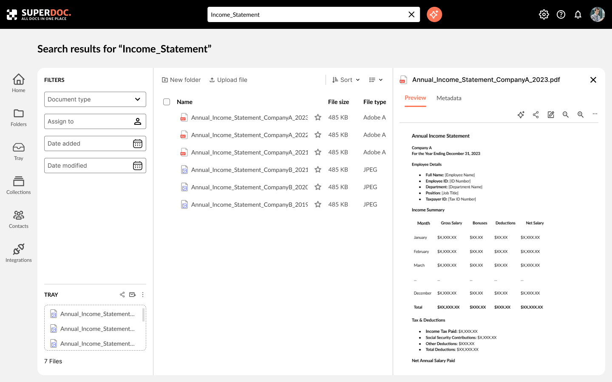Click the Tray list scrollbar
The image size is (612, 382).
pyautogui.click(x=143, y=315)
